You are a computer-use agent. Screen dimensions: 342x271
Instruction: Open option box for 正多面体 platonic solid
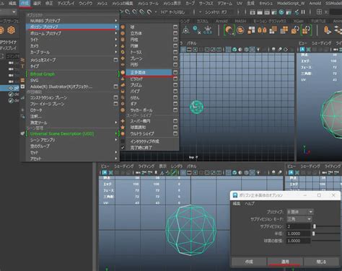pyautogui.click(x=175, y=72)
